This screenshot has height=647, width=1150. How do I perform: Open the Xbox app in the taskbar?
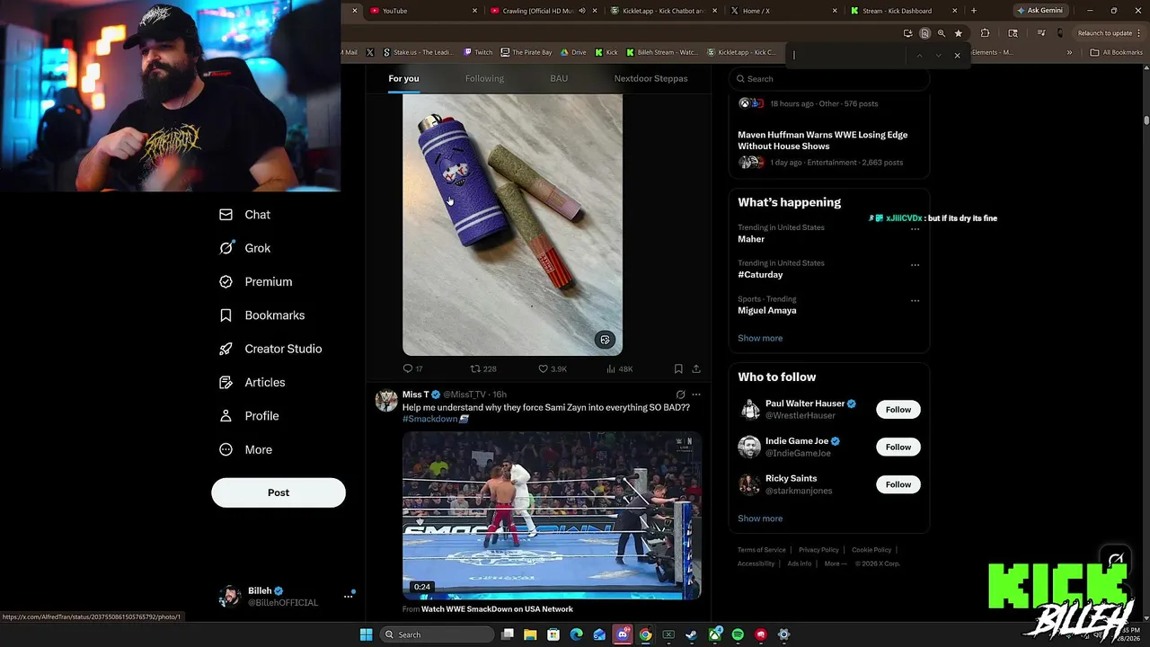(x=714, y=634)
